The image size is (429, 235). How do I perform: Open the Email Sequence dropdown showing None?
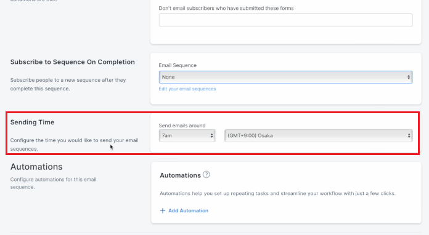[x=285, y=78]
